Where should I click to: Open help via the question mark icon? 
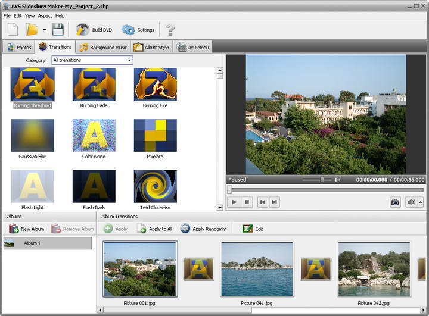tap(170, 30)
